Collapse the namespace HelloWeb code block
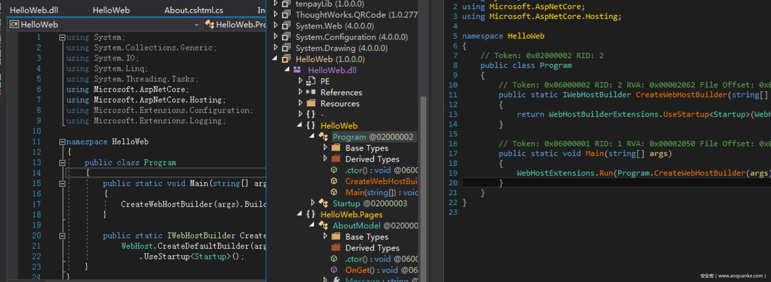This screenshot has height=282, width=771. (x=62, y=142)
